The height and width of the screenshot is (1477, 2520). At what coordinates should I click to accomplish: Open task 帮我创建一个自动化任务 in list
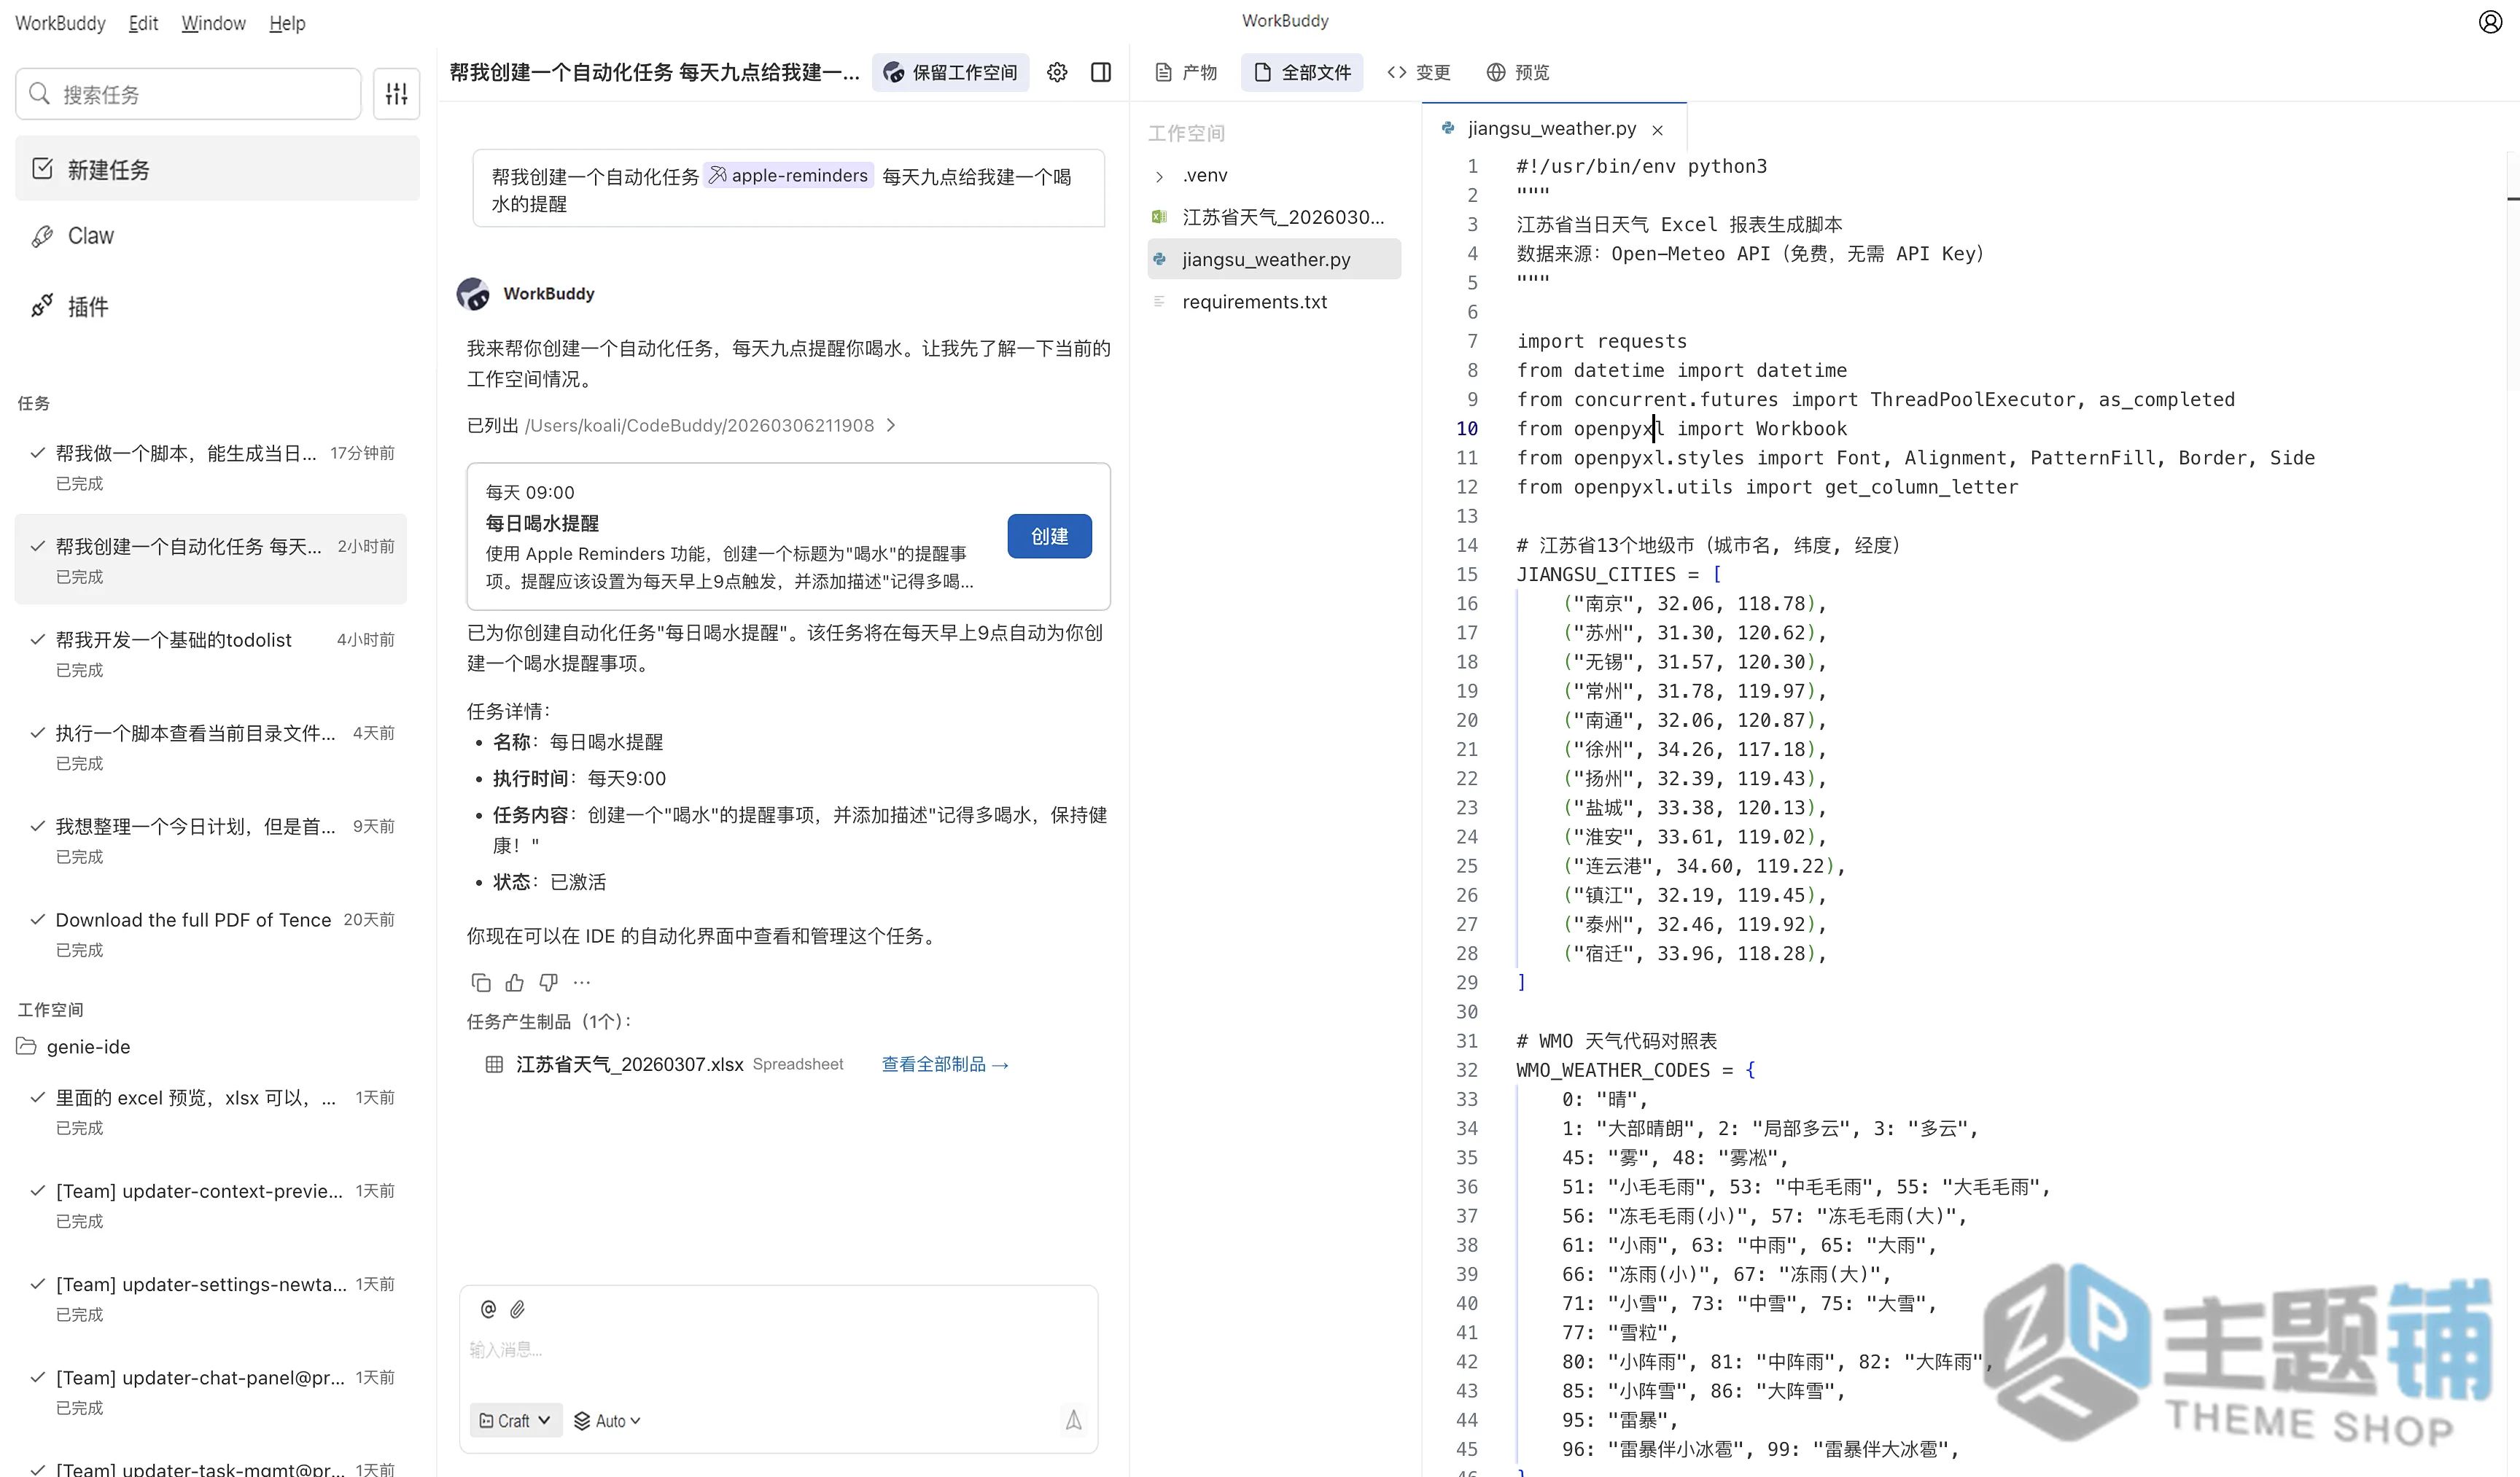tap(210, 560)
